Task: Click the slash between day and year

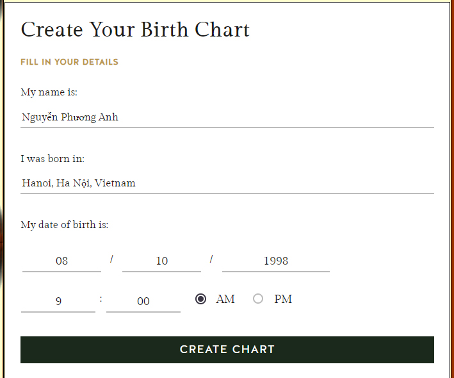Action: [211, 259]
